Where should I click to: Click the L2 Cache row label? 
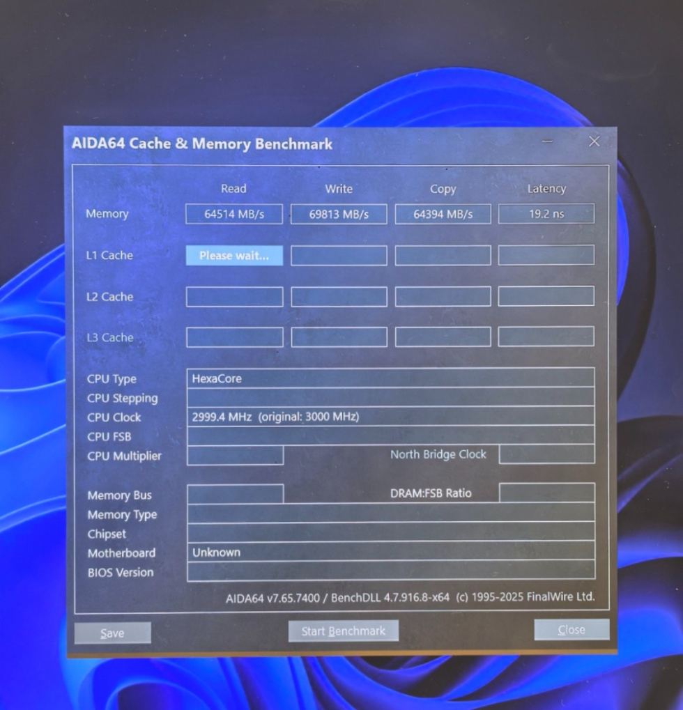click(x=110, y=297)
